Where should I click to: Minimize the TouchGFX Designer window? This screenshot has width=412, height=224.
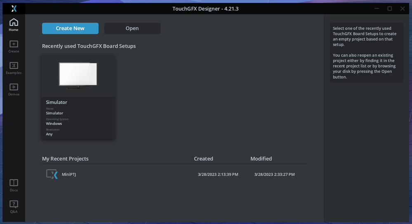point(377,9)
